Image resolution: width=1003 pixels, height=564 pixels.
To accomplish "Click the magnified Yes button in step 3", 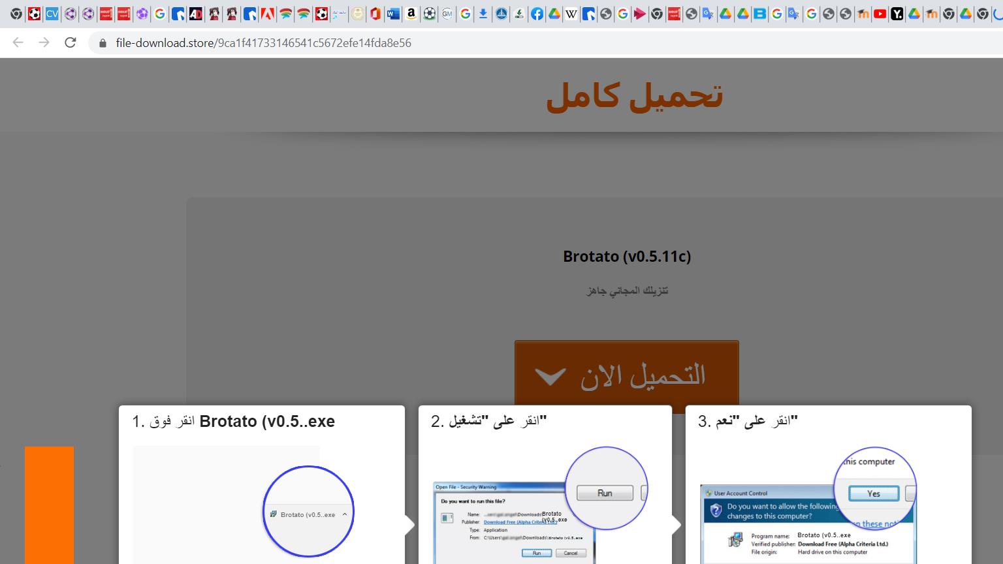I will click(x=874, y=493).
